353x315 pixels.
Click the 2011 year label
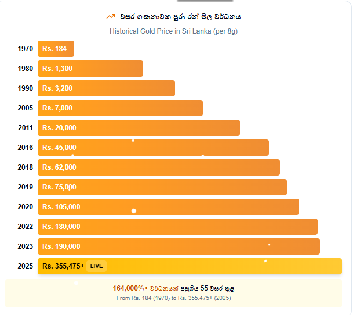coord(25,128)
